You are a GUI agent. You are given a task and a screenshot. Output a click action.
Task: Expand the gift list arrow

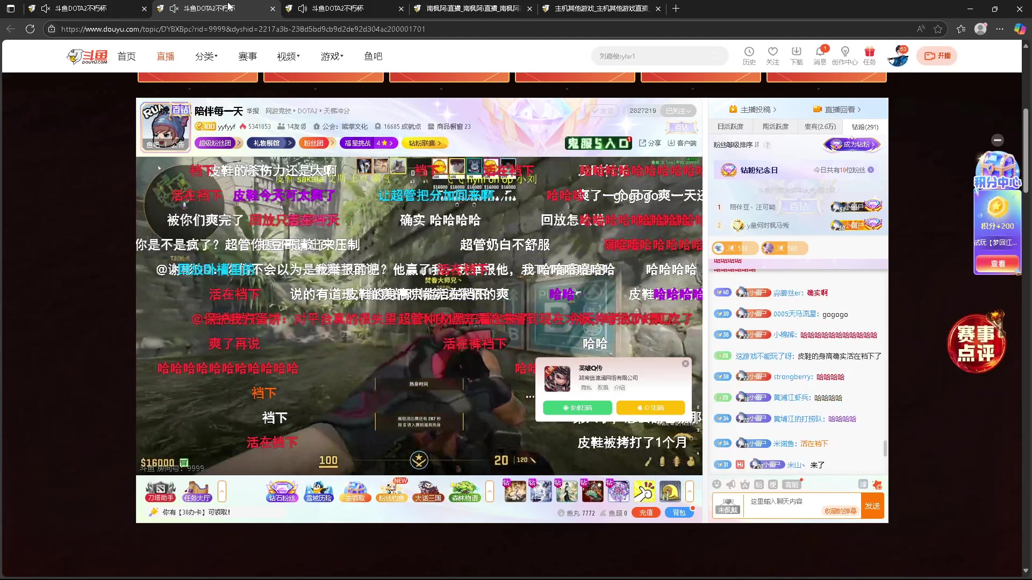[690, 491]
